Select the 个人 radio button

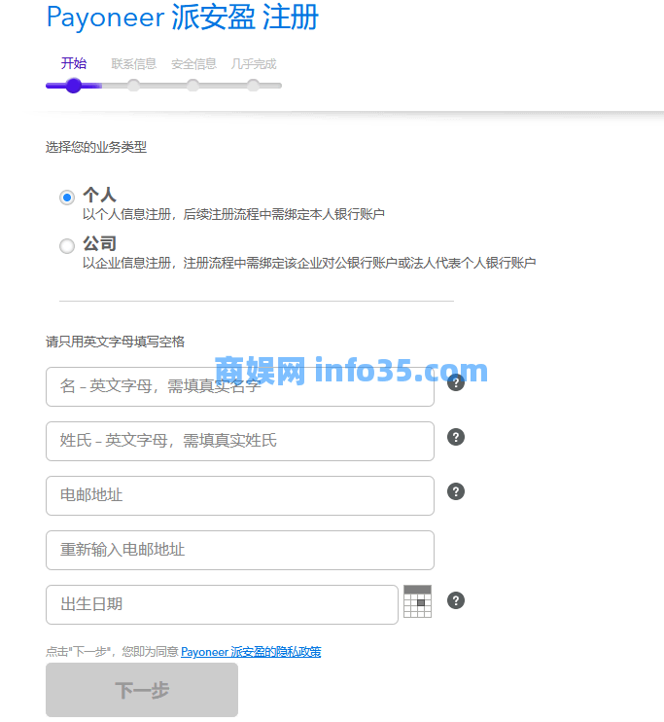tap(67, 198)
